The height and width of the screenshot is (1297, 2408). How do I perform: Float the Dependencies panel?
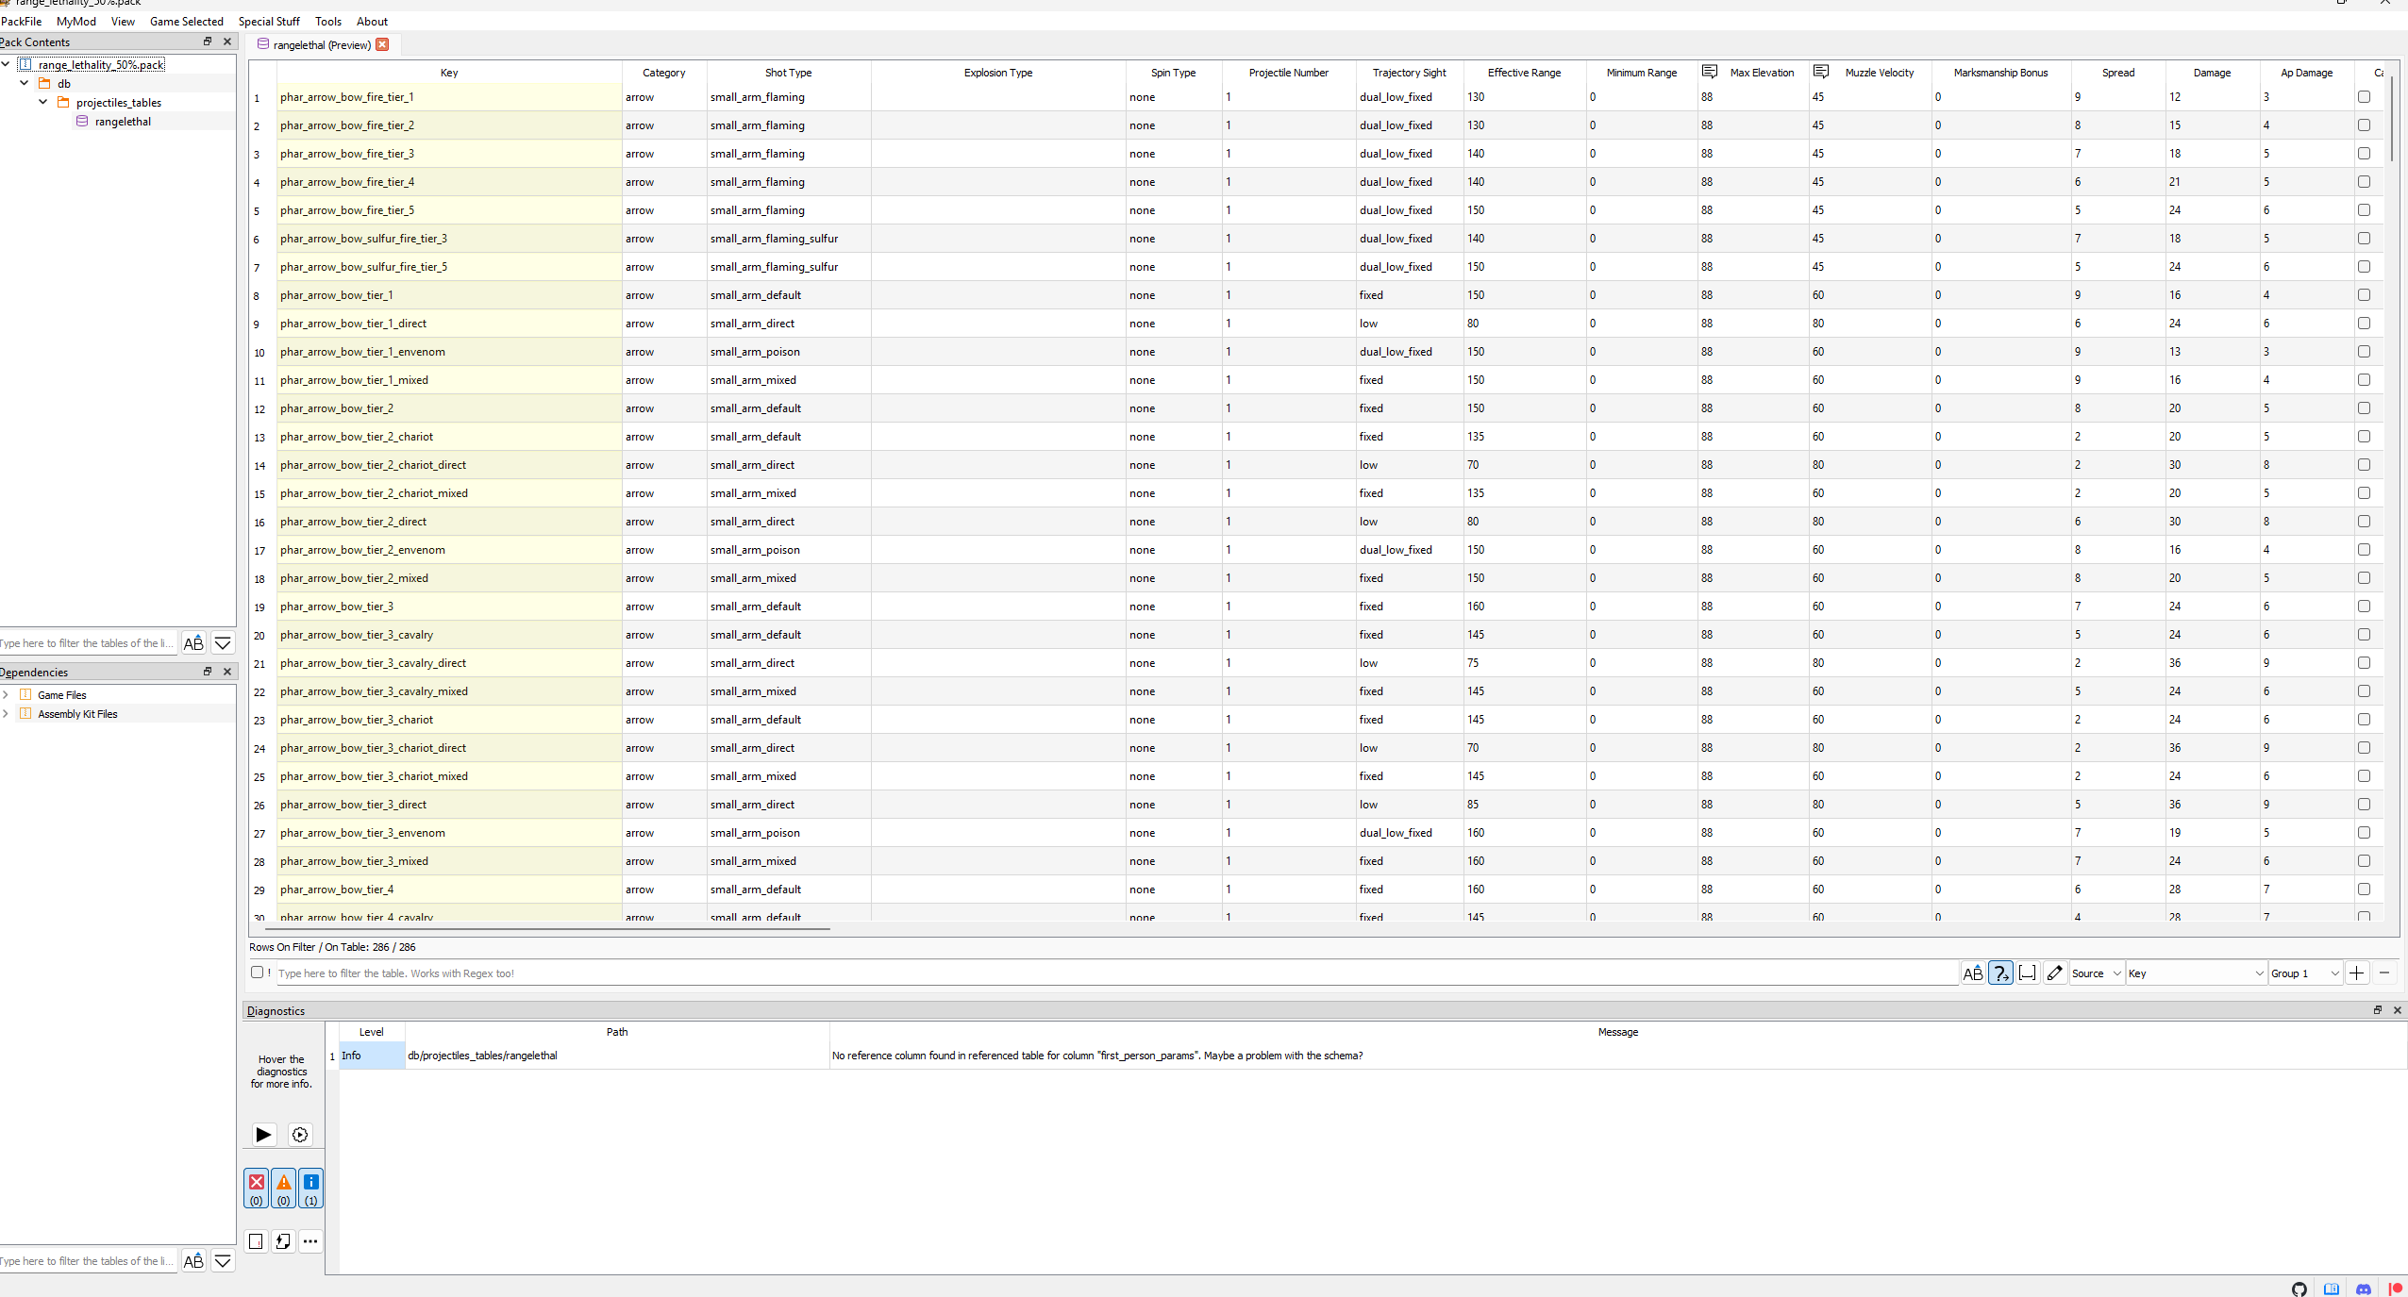[x=208, y=672]
